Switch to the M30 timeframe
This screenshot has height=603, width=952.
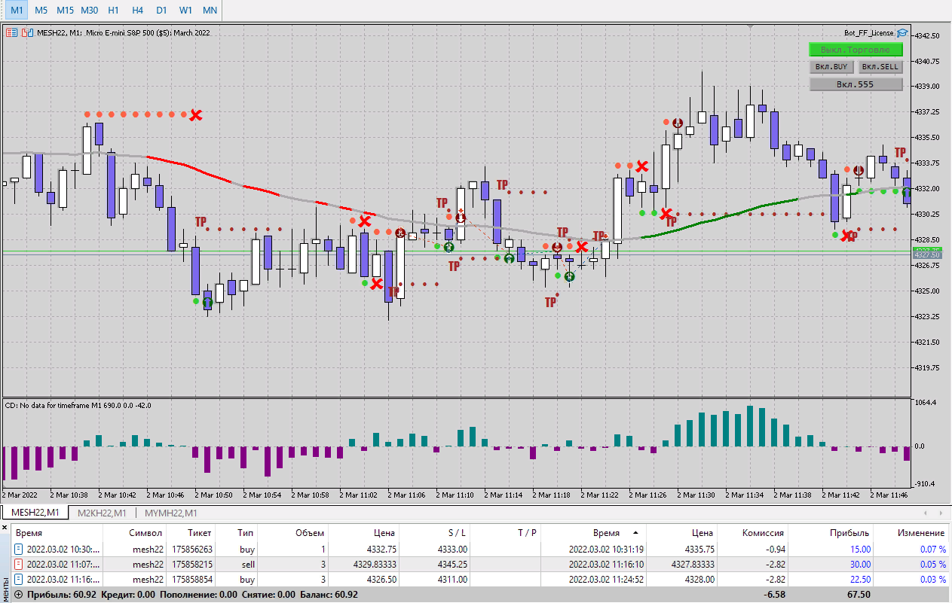pyautogui.click(x=89, y=10)
